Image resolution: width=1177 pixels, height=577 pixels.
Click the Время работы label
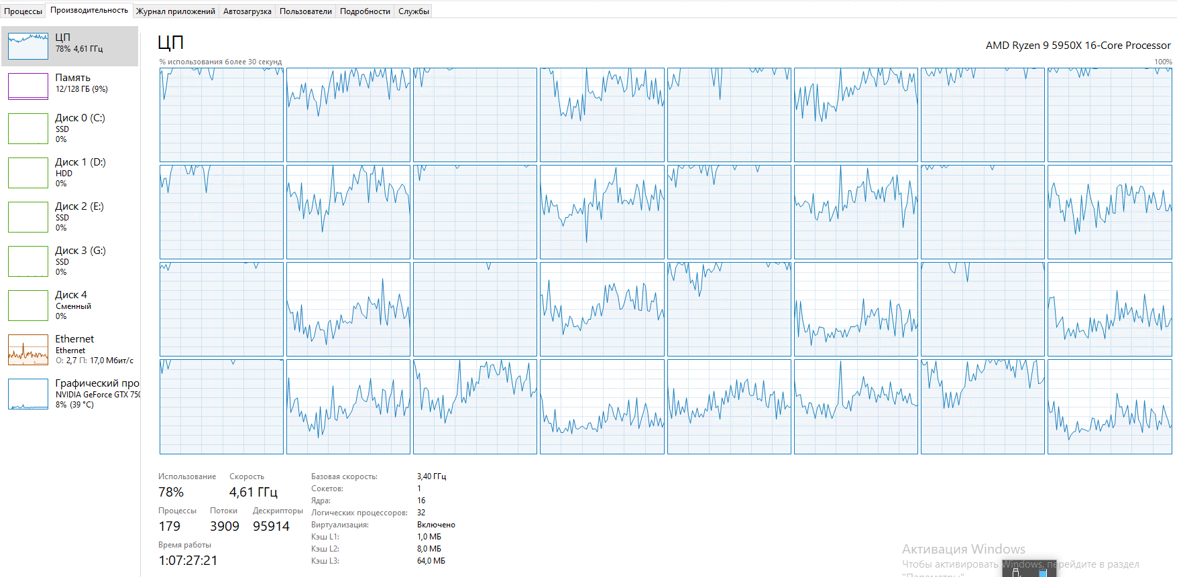[x=184, y=545]
